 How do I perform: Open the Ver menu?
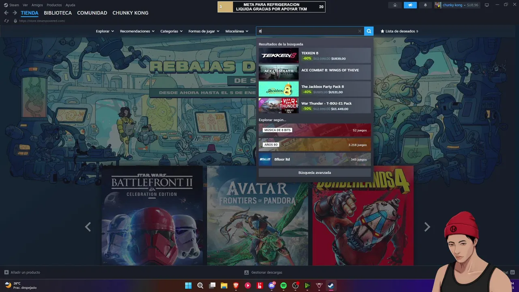25,5
